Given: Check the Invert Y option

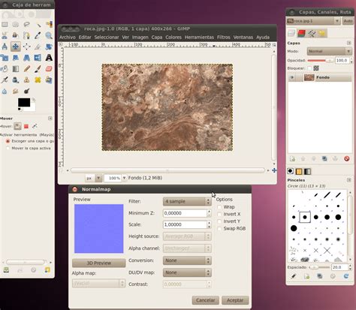Looking at the screenshot, I should pos(219,221).
